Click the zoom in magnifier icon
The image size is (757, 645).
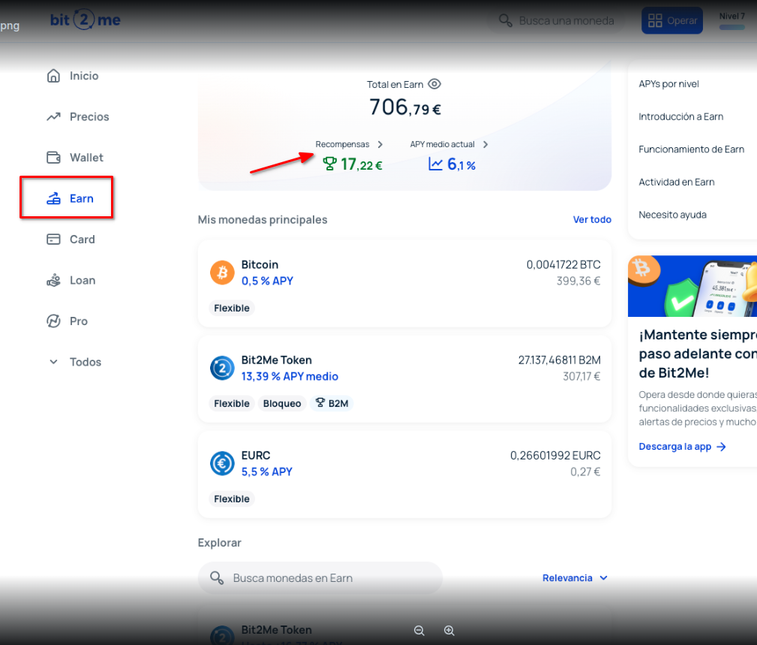pos(449,631)
